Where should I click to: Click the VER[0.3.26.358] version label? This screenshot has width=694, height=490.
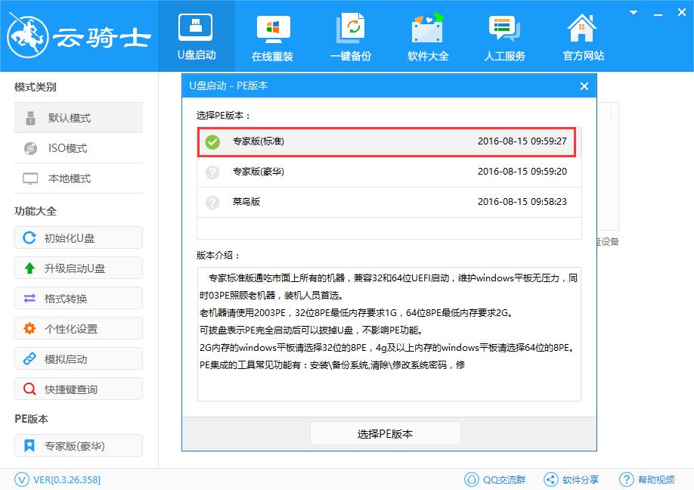(67, 480)
